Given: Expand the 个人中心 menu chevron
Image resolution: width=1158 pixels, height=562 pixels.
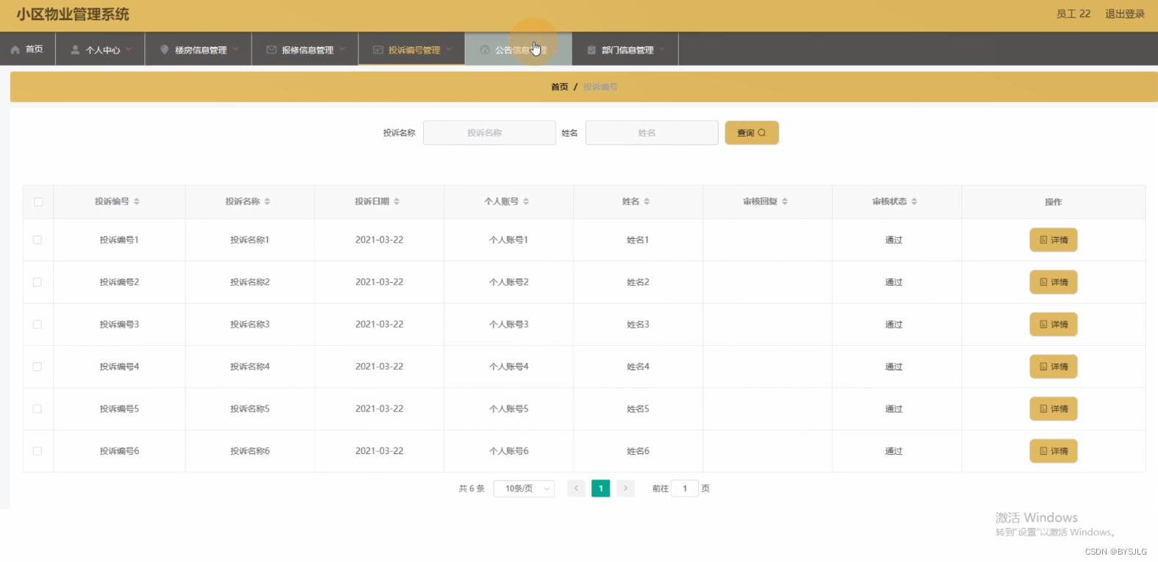Looking at the screenshot, I should (129, 49).
